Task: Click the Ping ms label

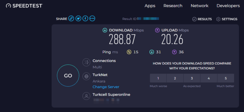Action: [110, 52]
